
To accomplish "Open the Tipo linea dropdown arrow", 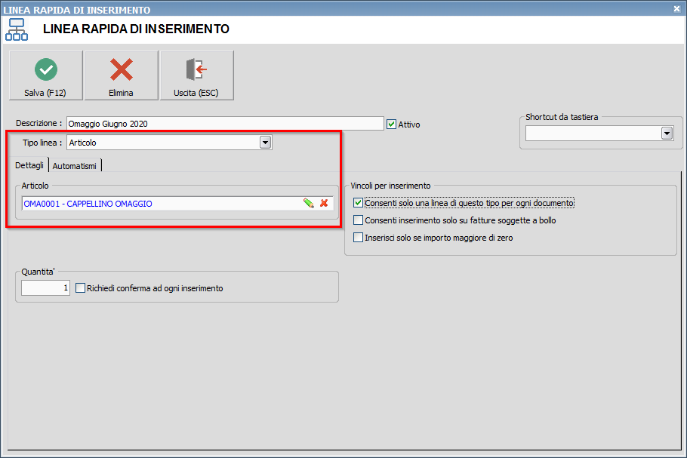I will [265, 143].
